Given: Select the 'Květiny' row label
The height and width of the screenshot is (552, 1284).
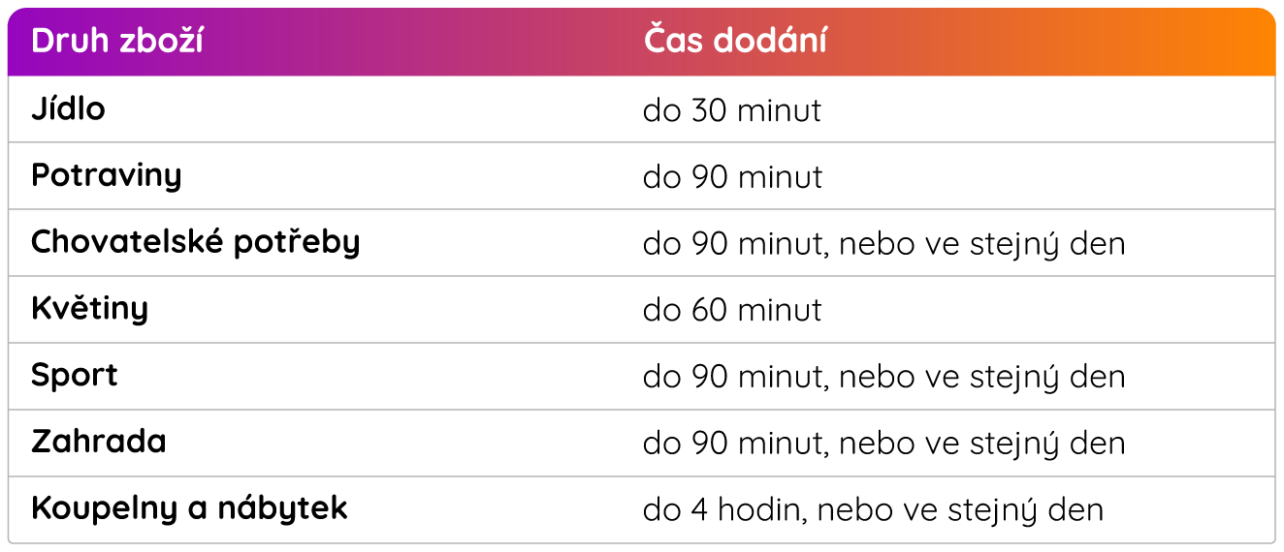Looking at the screenshot, I should pyautogui.click(x=90, y=309).
